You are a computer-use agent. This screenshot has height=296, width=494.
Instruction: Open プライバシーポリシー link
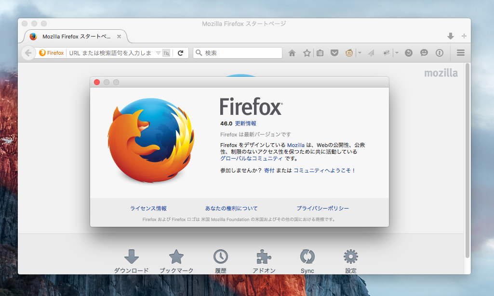[322, 209]
